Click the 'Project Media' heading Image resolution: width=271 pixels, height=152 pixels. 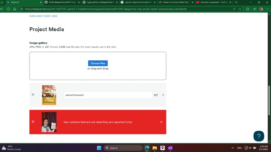(47, 29)
